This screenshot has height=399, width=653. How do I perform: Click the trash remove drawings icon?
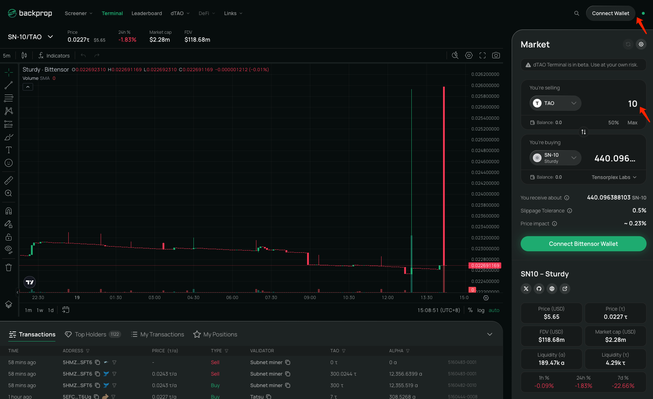(9, 267)
